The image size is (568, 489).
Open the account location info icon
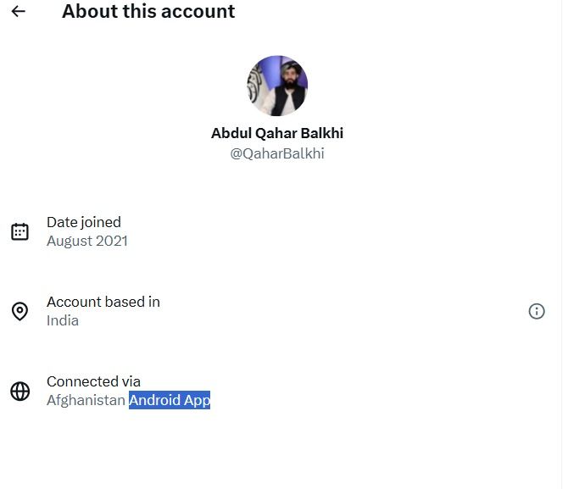[536, 311]
